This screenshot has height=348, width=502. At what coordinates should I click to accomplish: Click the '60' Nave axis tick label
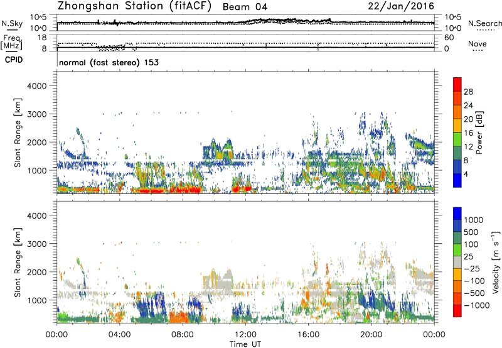[x=449, y=38]
